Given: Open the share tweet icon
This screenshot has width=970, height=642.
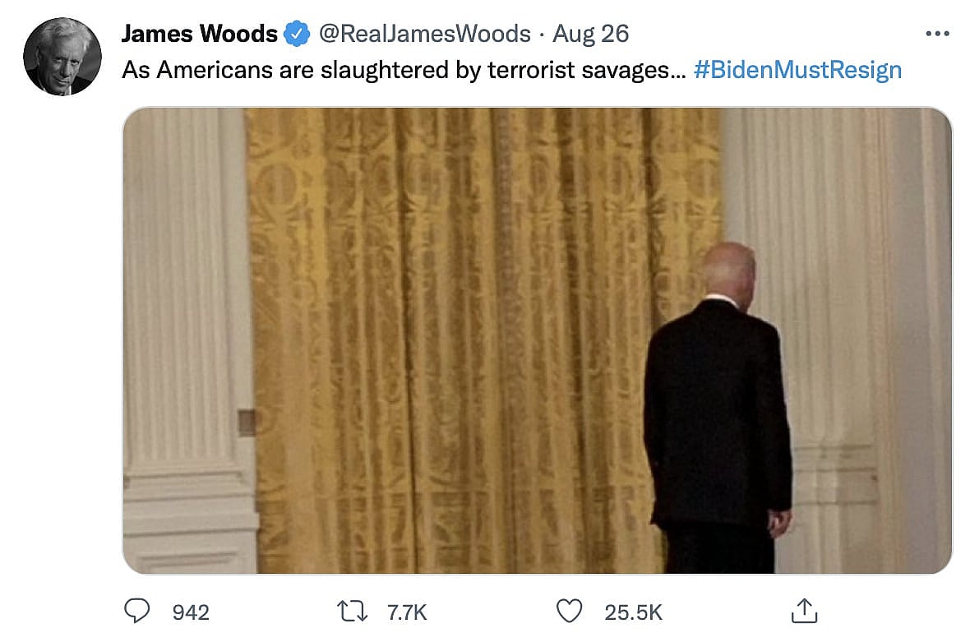Looking at the screenshot, I should click(x=804, y=611).
